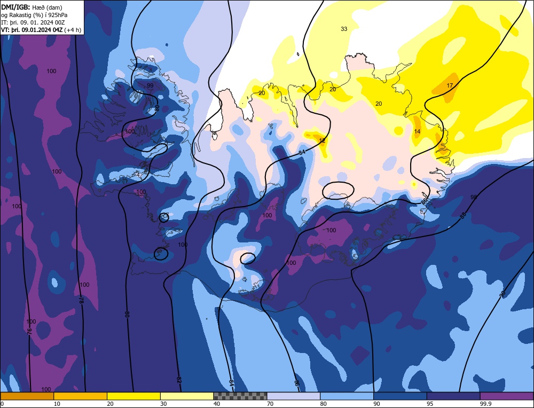Image resolution: width=534 pixels, height=408 pixels.
Task: Click the medium blue 90–95 legend swatch
Action: pyautogui.click(x=400, y=396)
